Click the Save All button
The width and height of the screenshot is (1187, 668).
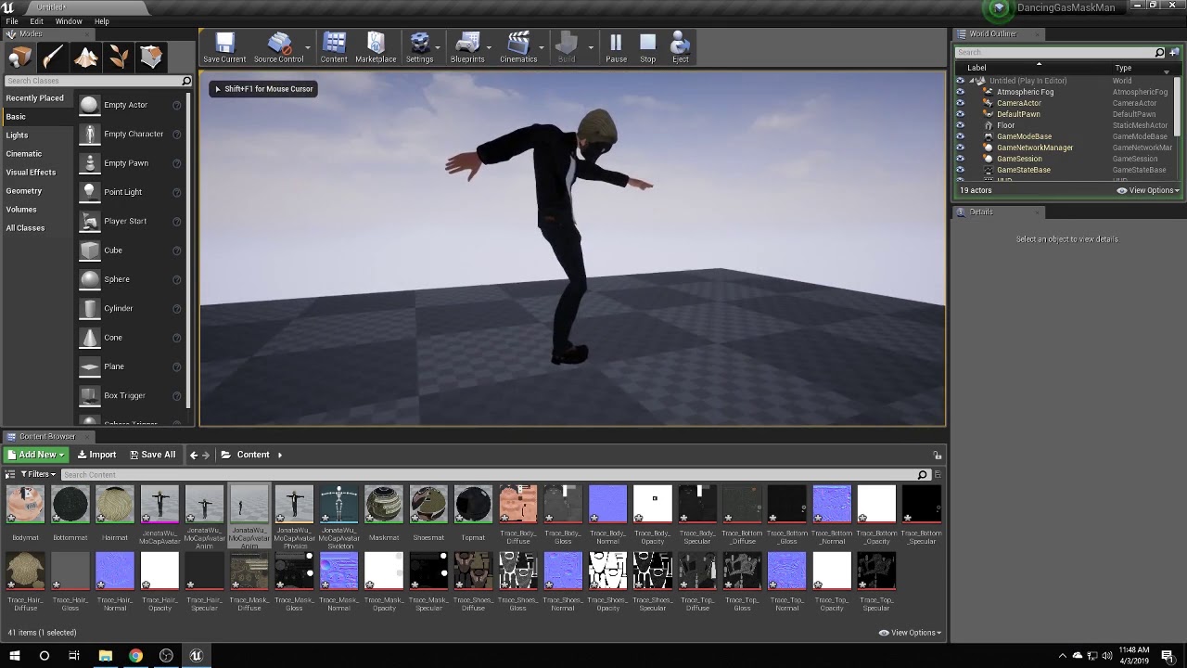pyautogui.click(x=152, y=455)
